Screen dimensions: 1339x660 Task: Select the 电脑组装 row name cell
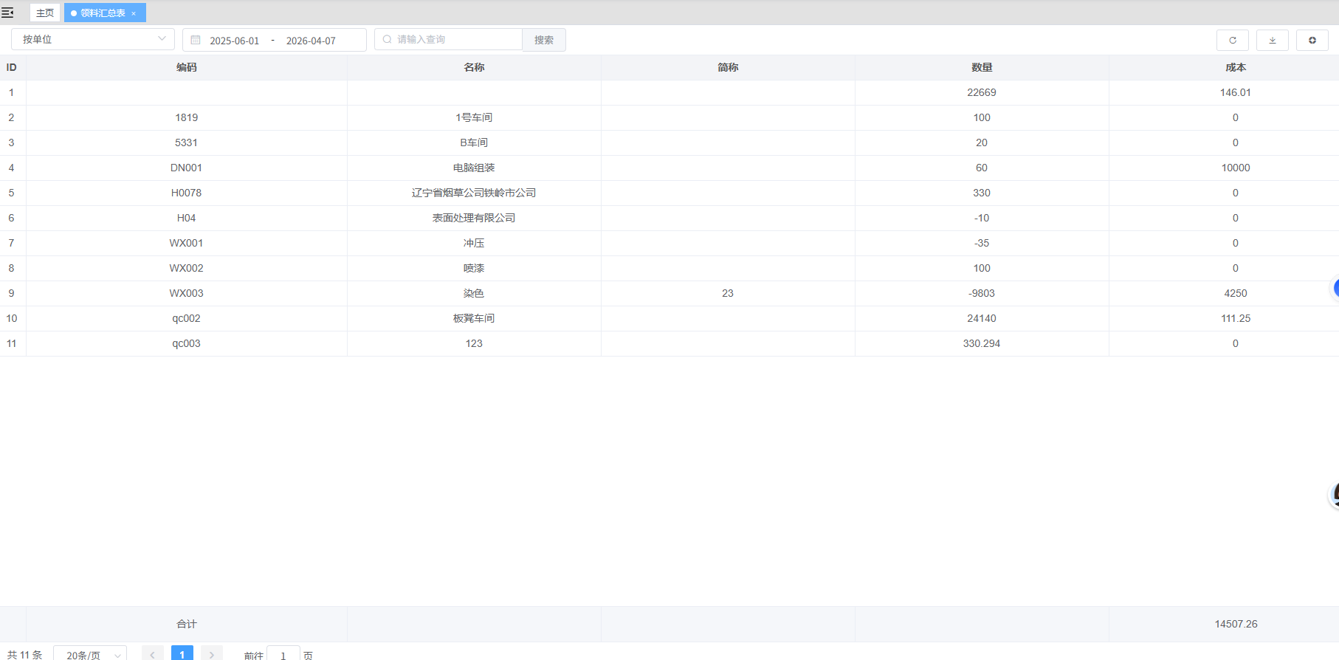(x=474, y=168)
